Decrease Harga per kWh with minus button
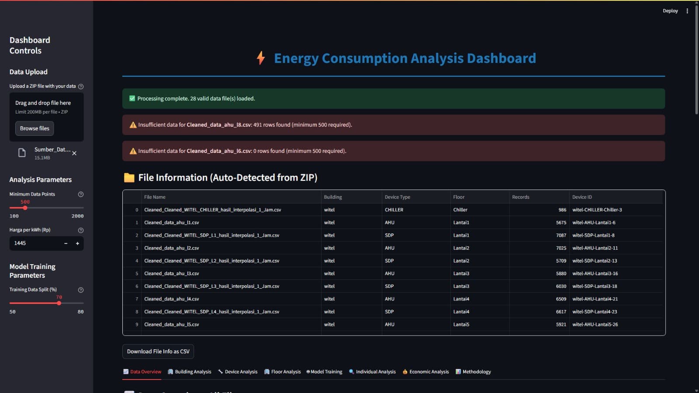This screenshot has width=699, height=393. click(66, 243)
